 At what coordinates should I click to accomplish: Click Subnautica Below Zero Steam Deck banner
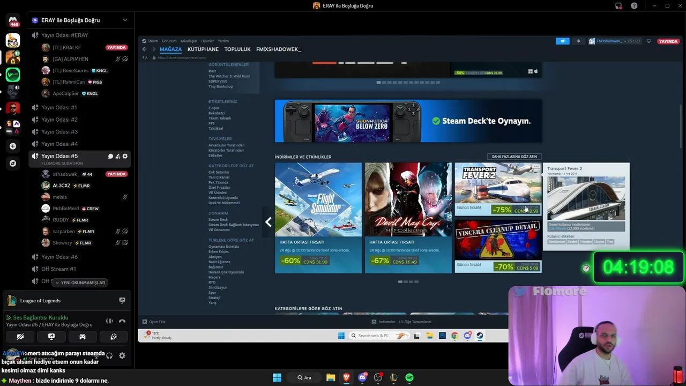tap(408, 121)
